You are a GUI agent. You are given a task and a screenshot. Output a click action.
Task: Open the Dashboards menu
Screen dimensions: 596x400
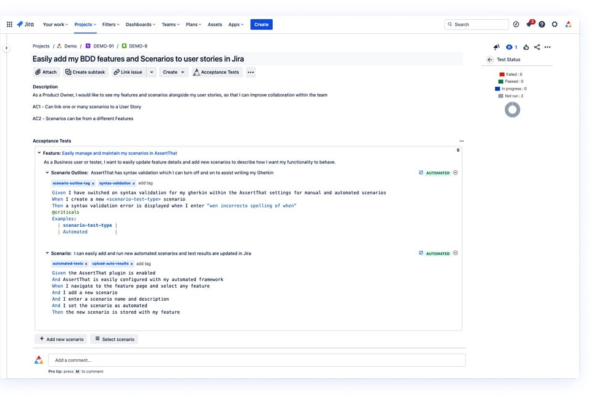tap(139, 24)
